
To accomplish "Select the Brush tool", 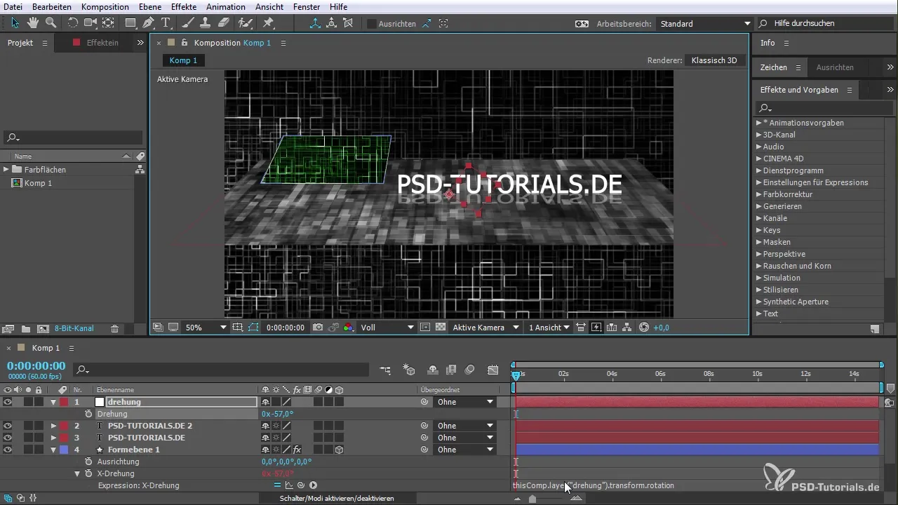I will [x=189, y=22].
